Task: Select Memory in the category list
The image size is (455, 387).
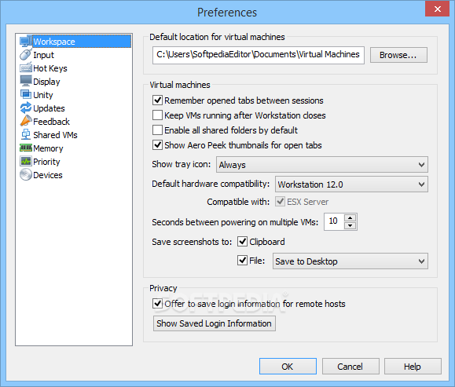Action: tap(48, 148)
